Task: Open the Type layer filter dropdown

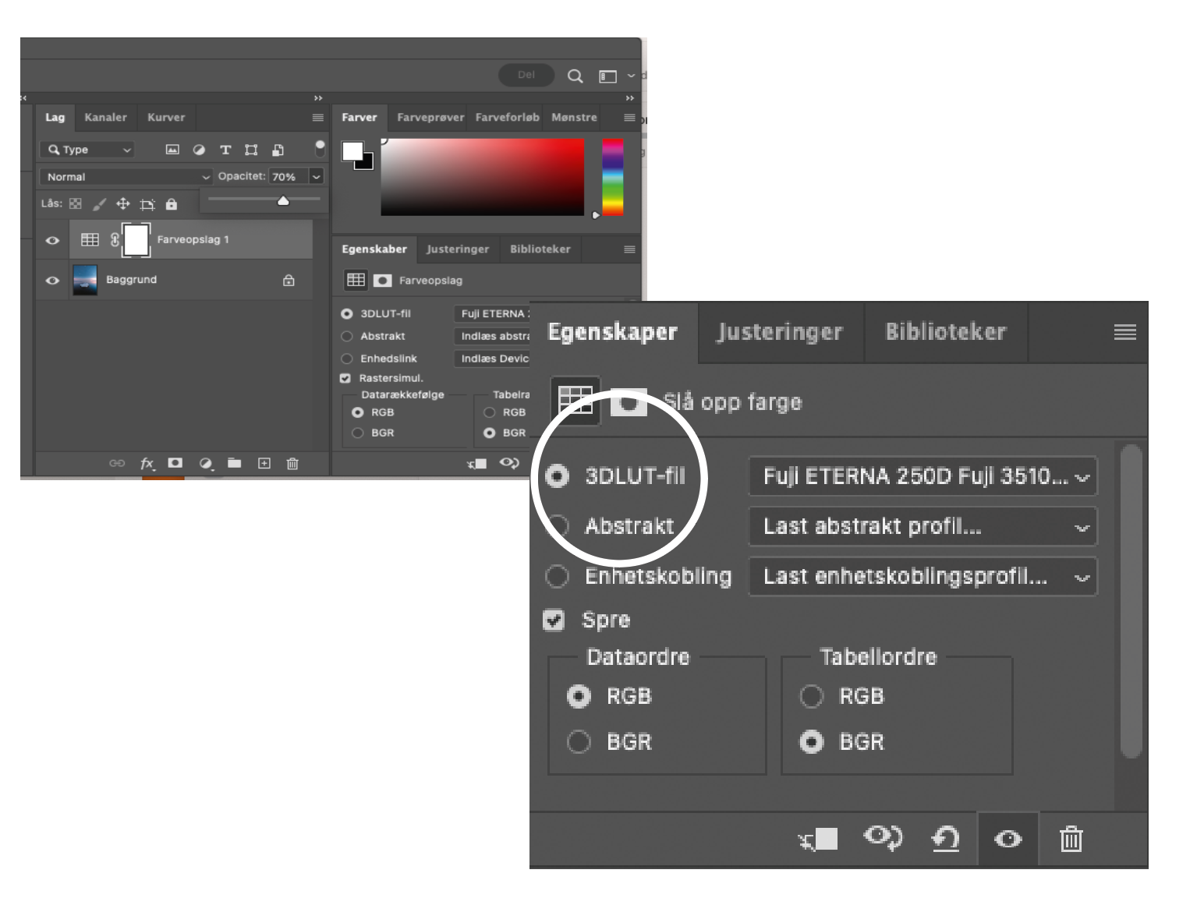Action: point(87,150)
